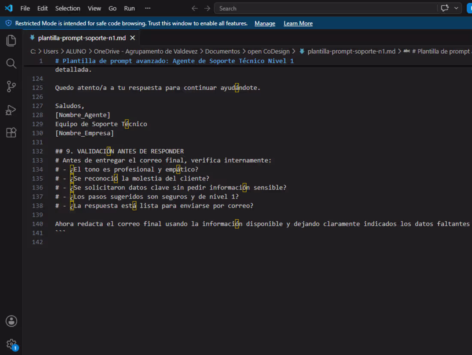Open the View menu
The height and width of the screenshot is (355, 472).
click(94, 9)
